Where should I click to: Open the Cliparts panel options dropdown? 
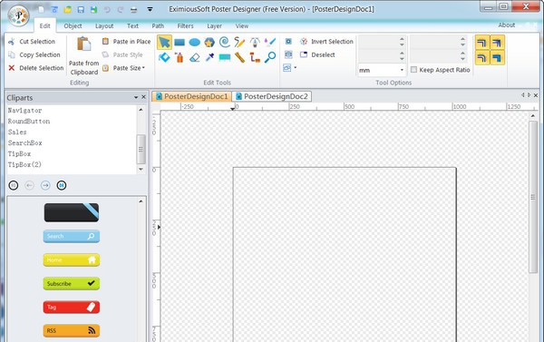tap(136, 98)
